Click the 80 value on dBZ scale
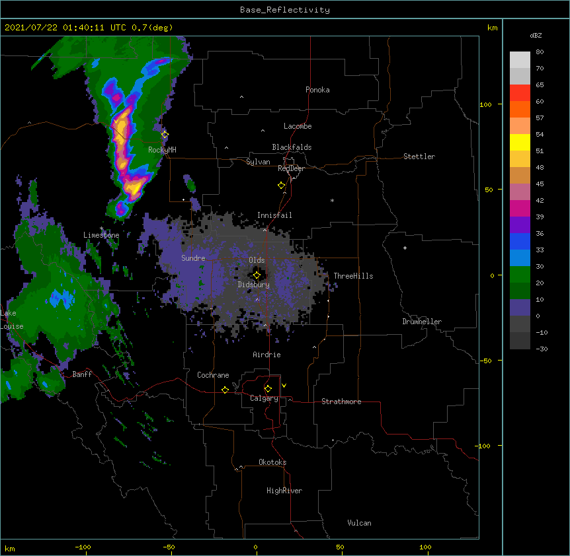 (x=540, y=52)
